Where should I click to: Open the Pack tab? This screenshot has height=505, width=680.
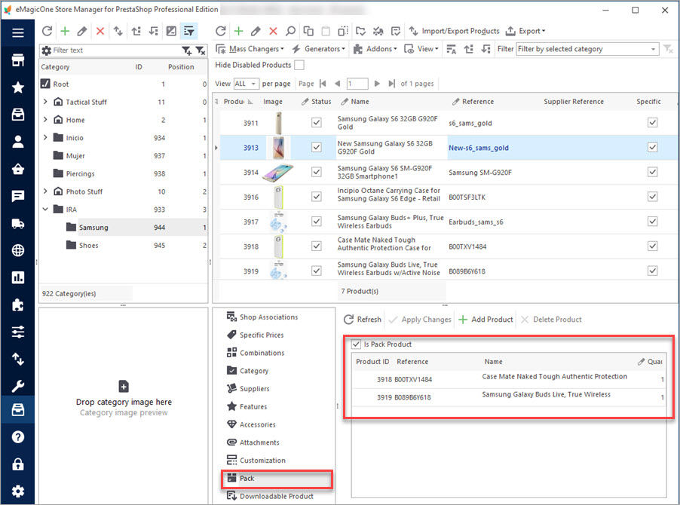click(x=277, y=479)
